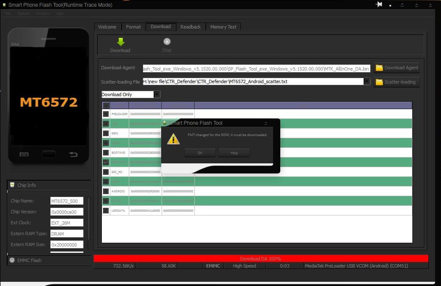This screenshot has height=286, width=441.
Task: Click the warning triangle icon in dialog
Action: pyautogui.click(x=173, y=139)
